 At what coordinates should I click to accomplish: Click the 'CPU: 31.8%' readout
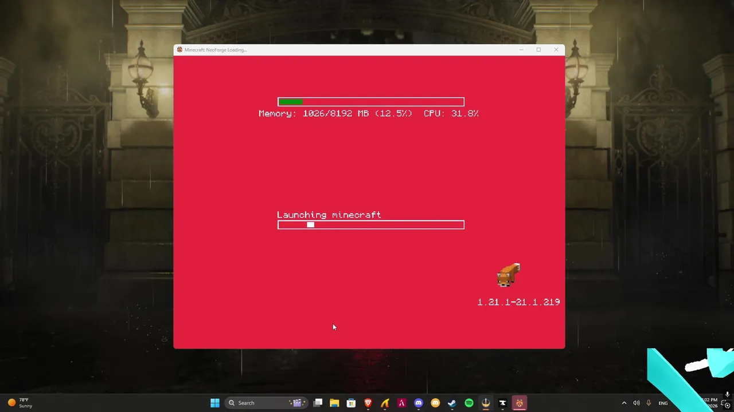point(451,113)
